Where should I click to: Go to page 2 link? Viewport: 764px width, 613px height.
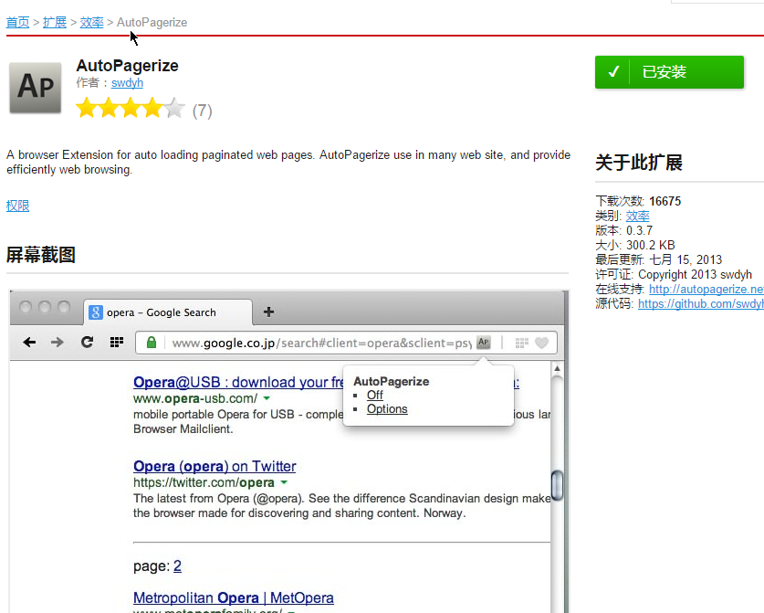177,565
